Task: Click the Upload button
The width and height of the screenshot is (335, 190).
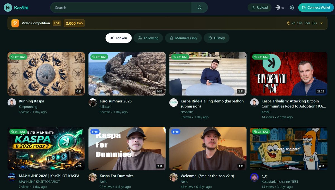Action: click(260, 8)
